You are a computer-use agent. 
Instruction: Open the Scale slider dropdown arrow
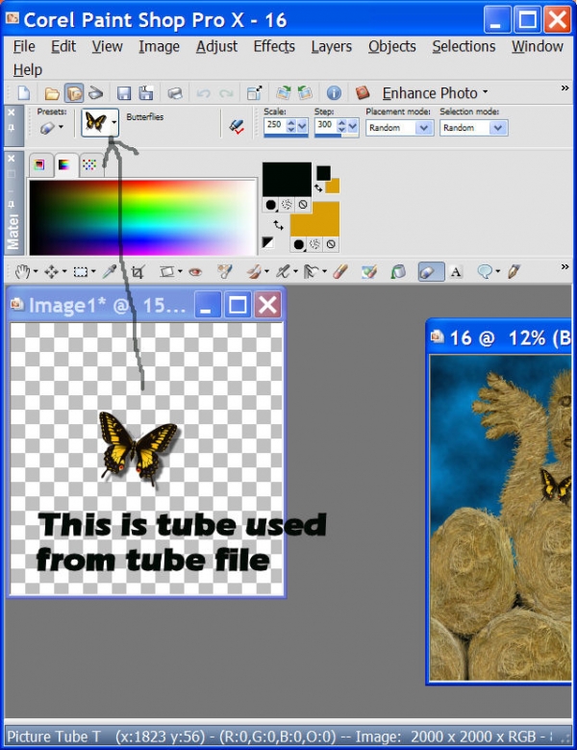302,126
